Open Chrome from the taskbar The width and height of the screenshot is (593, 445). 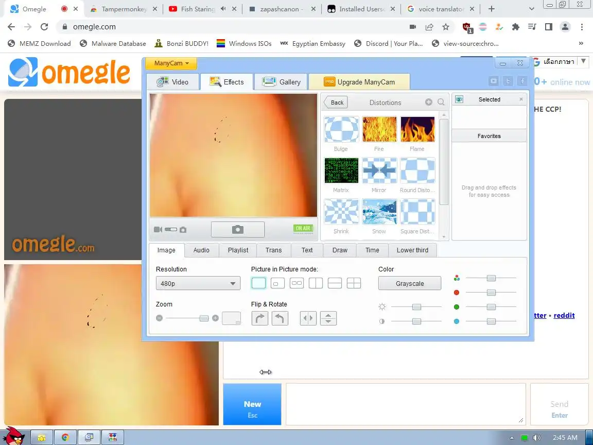point(65,437)
